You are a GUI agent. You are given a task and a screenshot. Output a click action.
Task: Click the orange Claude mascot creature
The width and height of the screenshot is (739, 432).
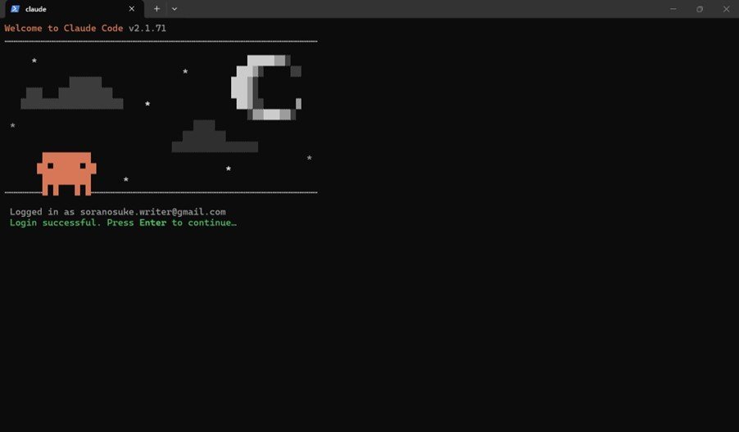pyautogui.click(x=66, y=173)
